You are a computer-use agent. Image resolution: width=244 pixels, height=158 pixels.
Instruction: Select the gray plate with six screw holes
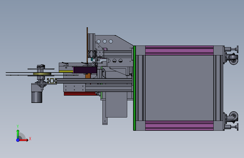point(74,88)
